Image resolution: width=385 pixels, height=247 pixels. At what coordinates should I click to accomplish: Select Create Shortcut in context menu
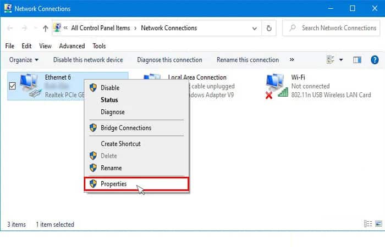136,144
